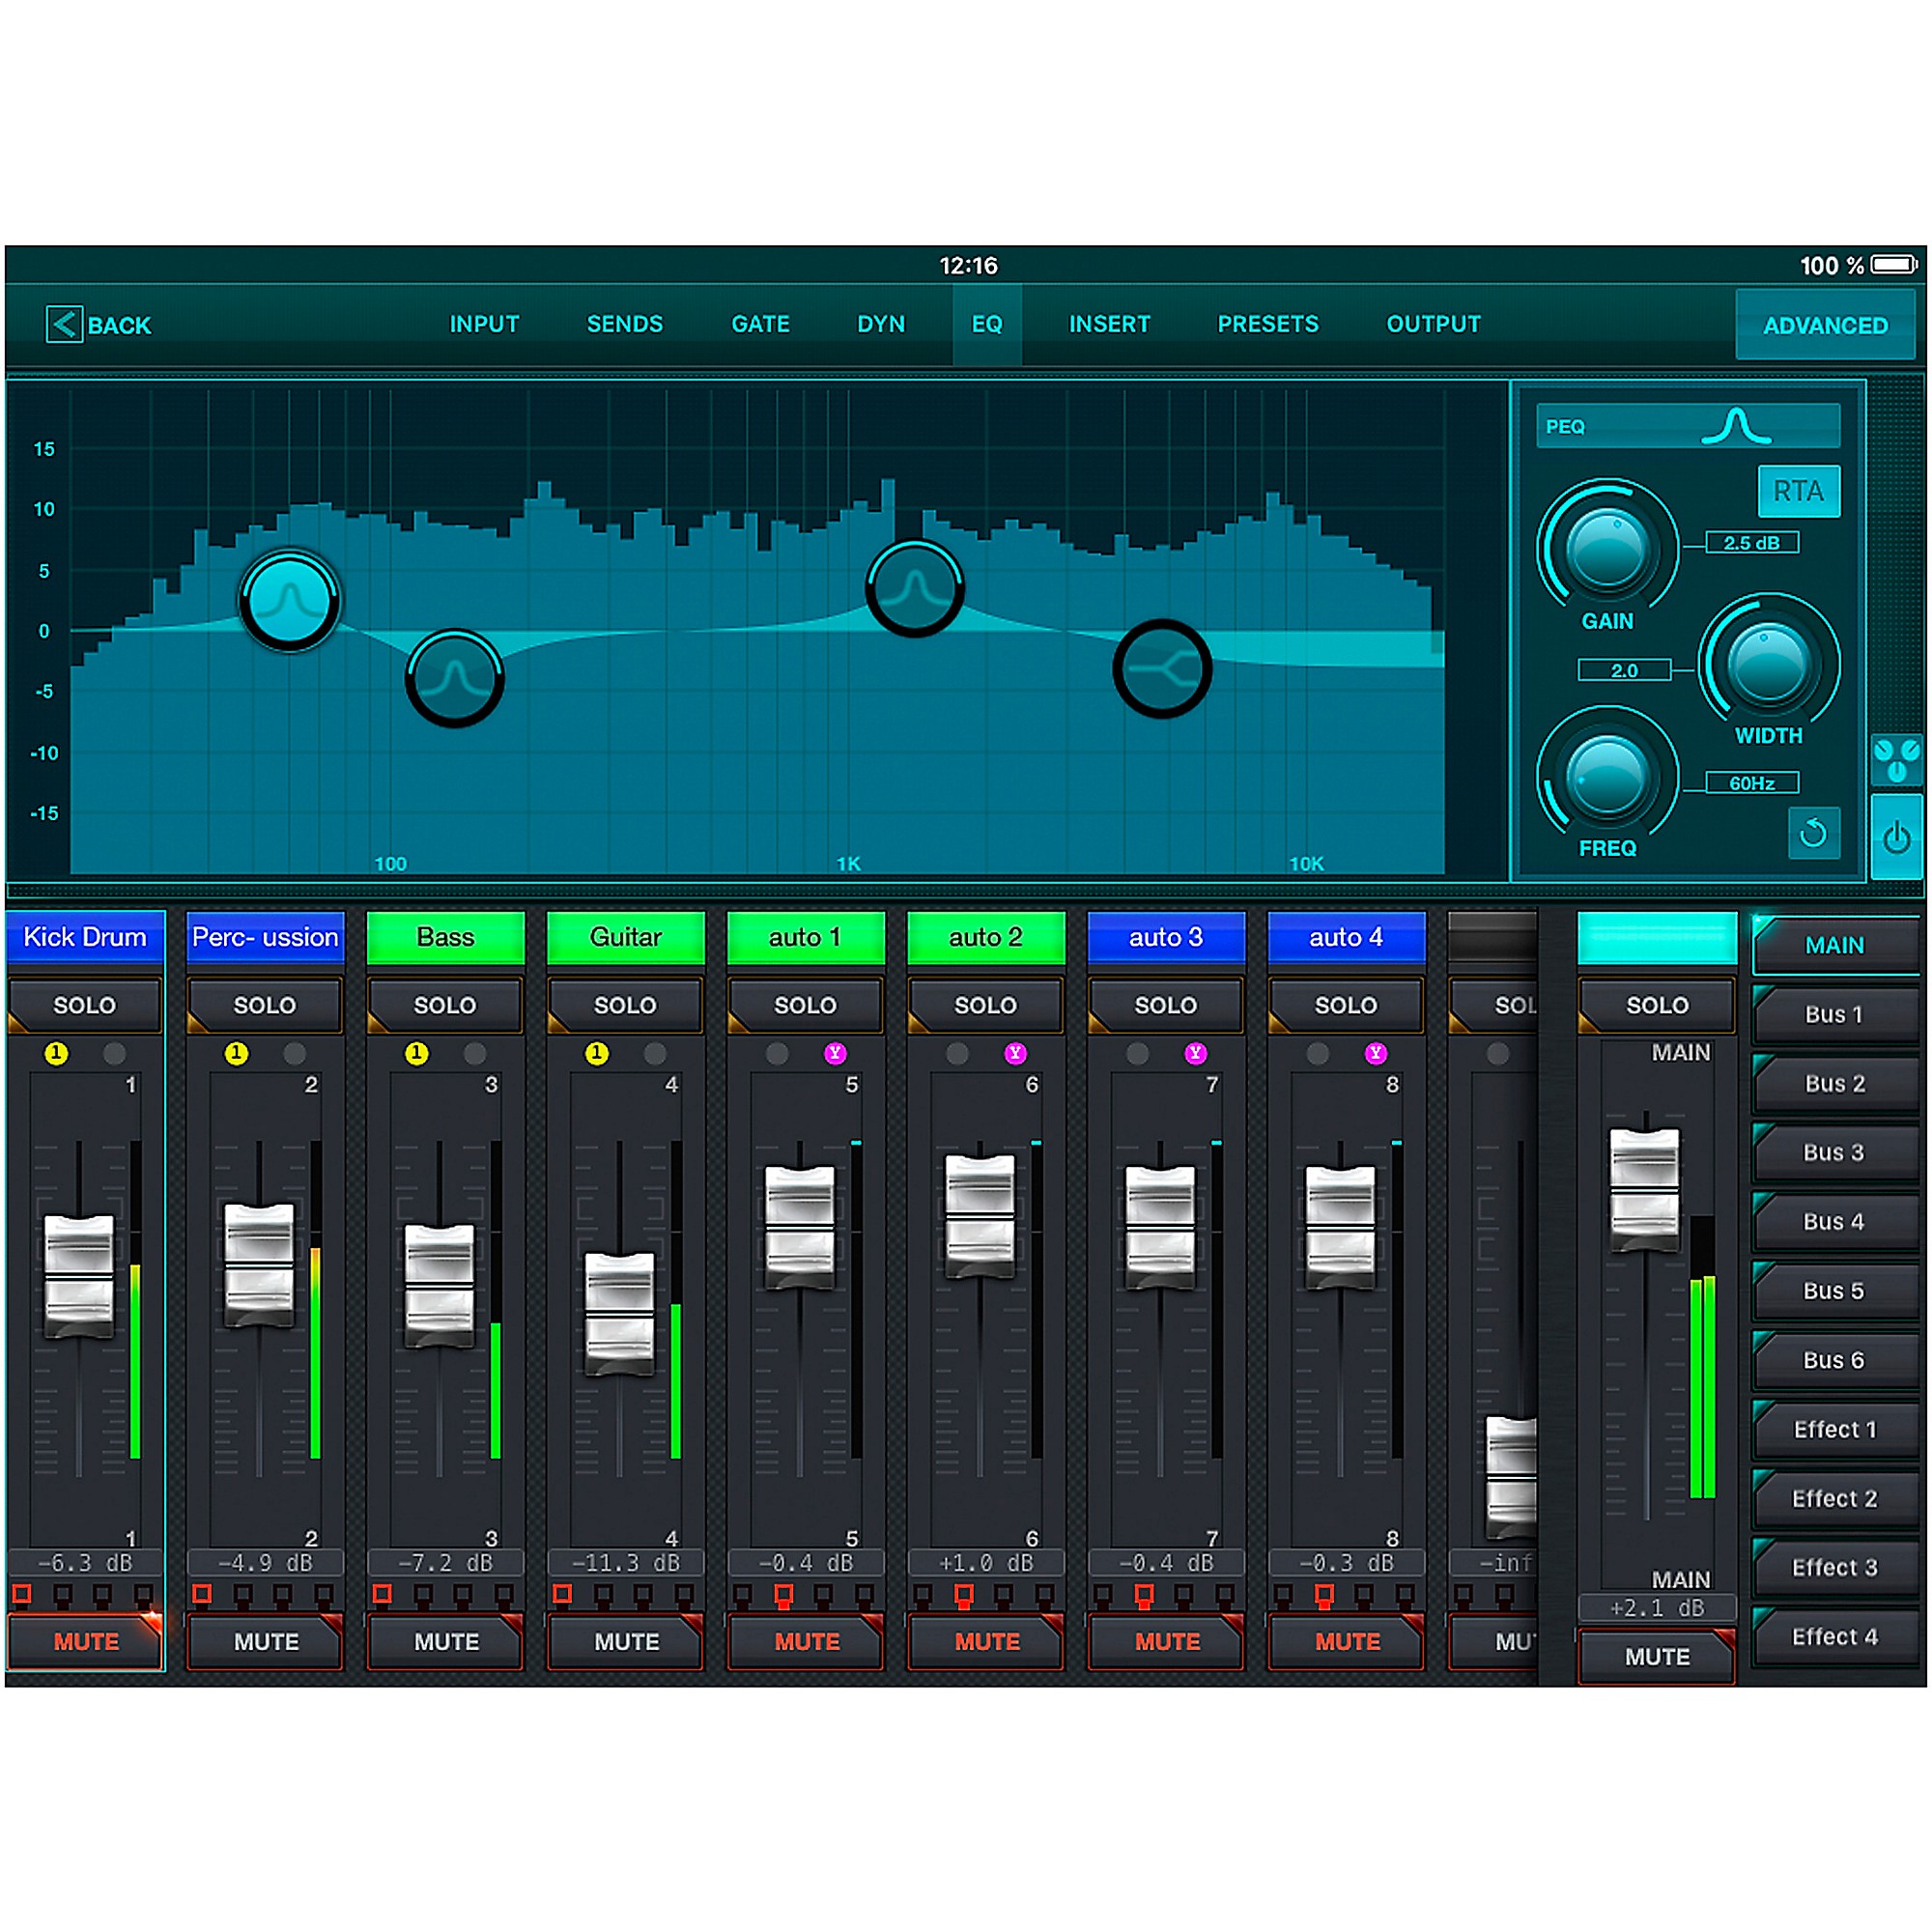This screenshot has width=1932, height=1932.
Task: Tap the pink Y indicator on channel 5
Action: (x=836, y=1053)
